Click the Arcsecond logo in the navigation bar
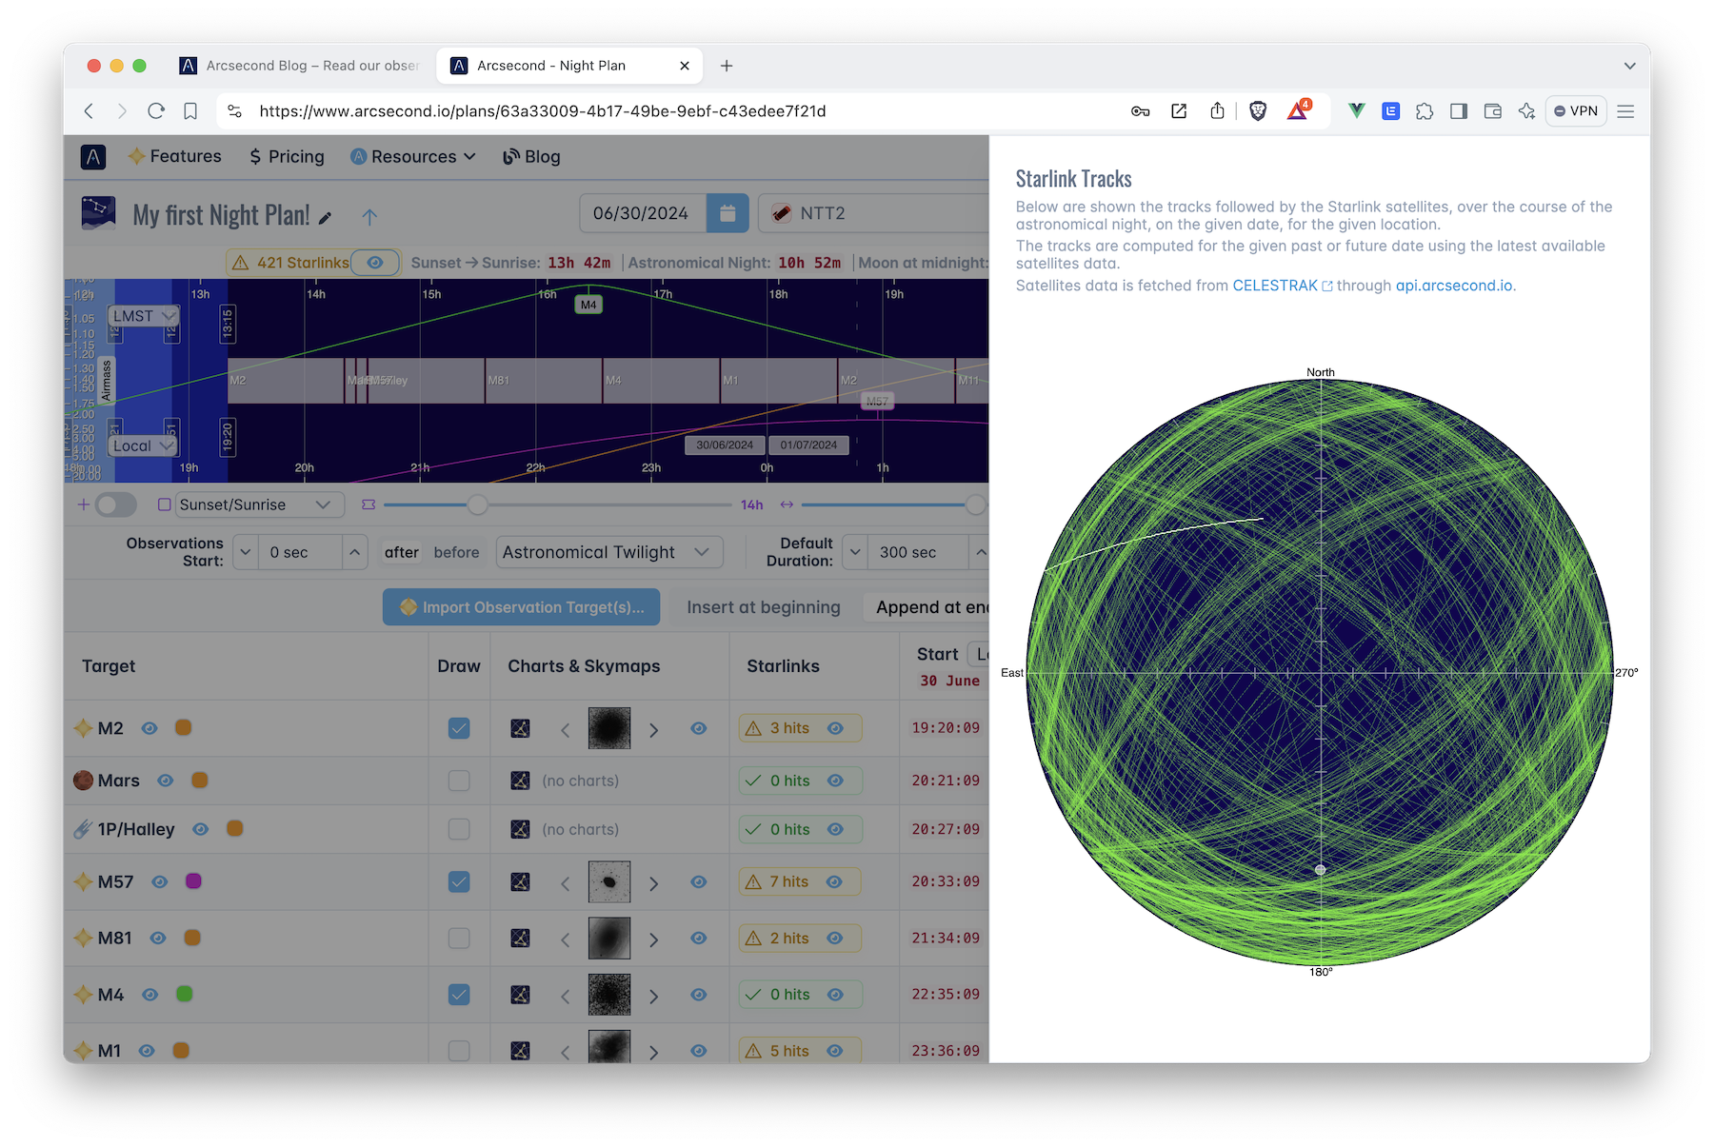Screen dimensions: 1714x1147 pyautogui.click(x=92, y=156)
